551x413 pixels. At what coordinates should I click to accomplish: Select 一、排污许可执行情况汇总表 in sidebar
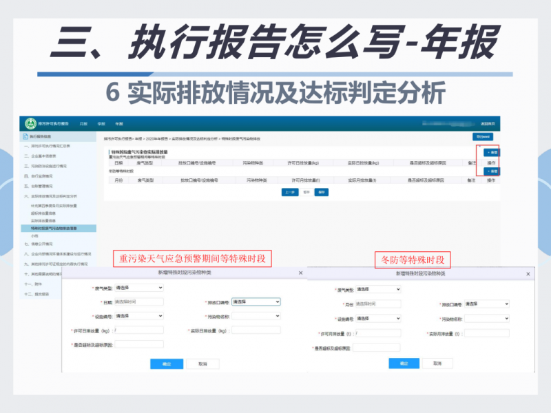pyautogui.click(x=47, y=146)
